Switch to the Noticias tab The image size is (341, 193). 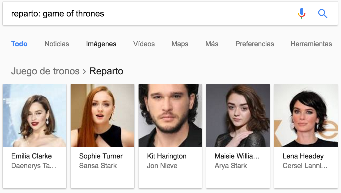pyautogui.click(x=57, y=44)
